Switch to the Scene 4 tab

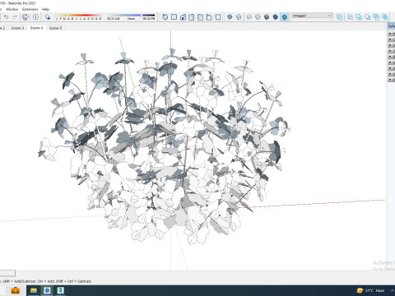(36, 28)
